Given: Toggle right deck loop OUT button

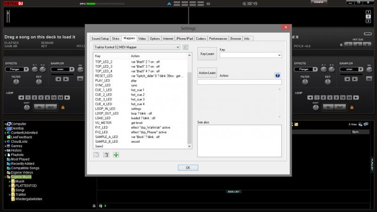Looking at the screenshot, I should pyautogui.click(x=340, y=107).
